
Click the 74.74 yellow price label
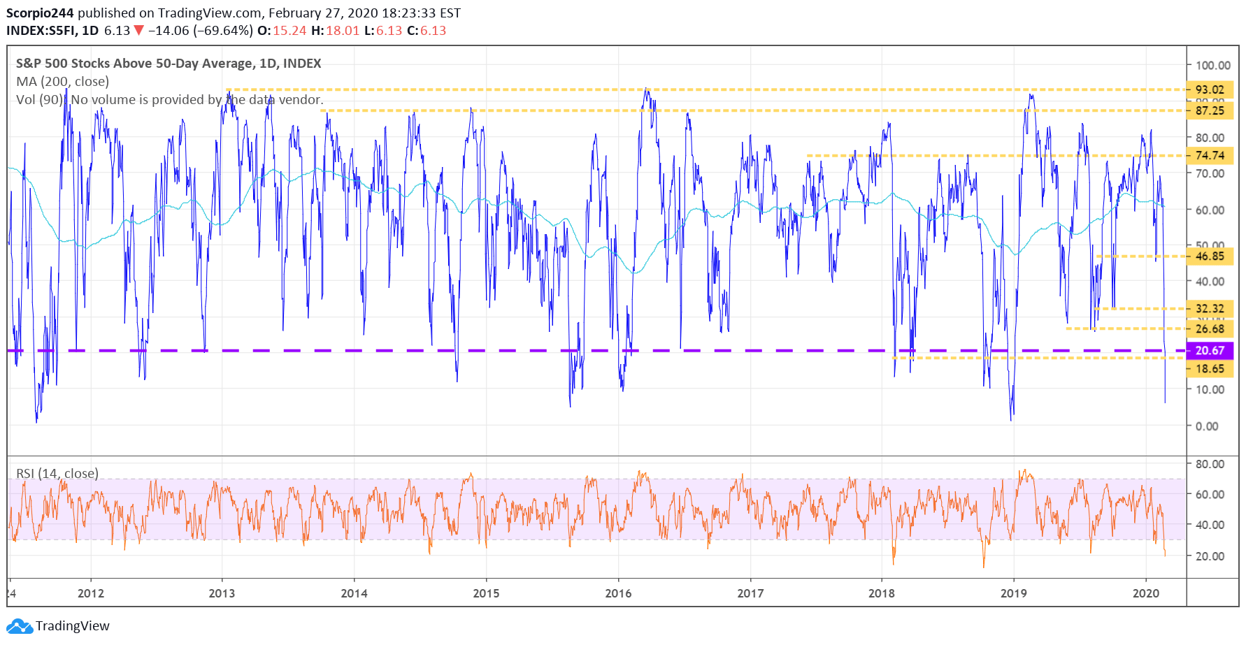coord(1210,156)
